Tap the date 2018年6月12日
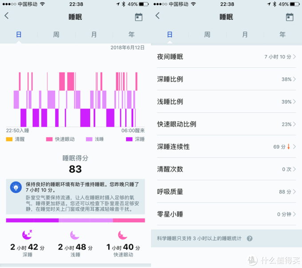 coord(127,47)
